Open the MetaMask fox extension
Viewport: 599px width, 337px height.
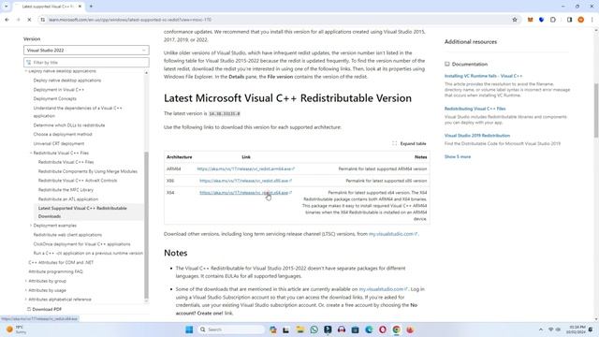point(530,20)
